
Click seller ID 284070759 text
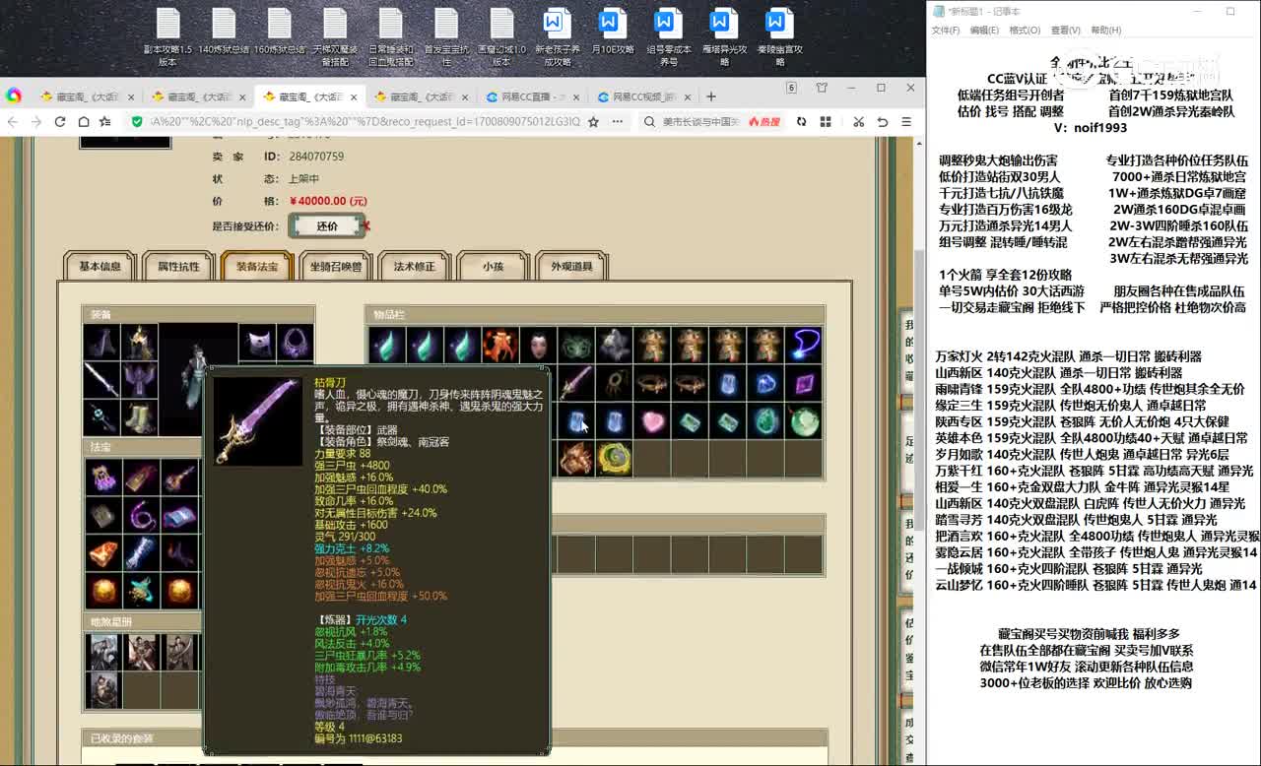click(315, 157)
